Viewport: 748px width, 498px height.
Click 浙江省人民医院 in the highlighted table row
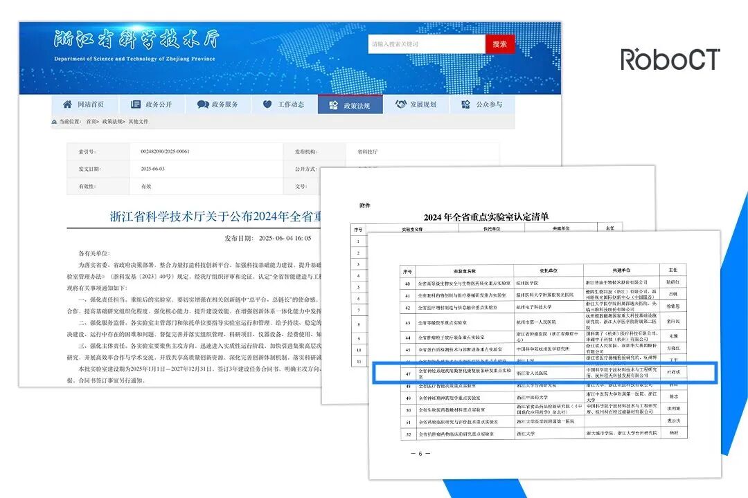click(531, 372)
